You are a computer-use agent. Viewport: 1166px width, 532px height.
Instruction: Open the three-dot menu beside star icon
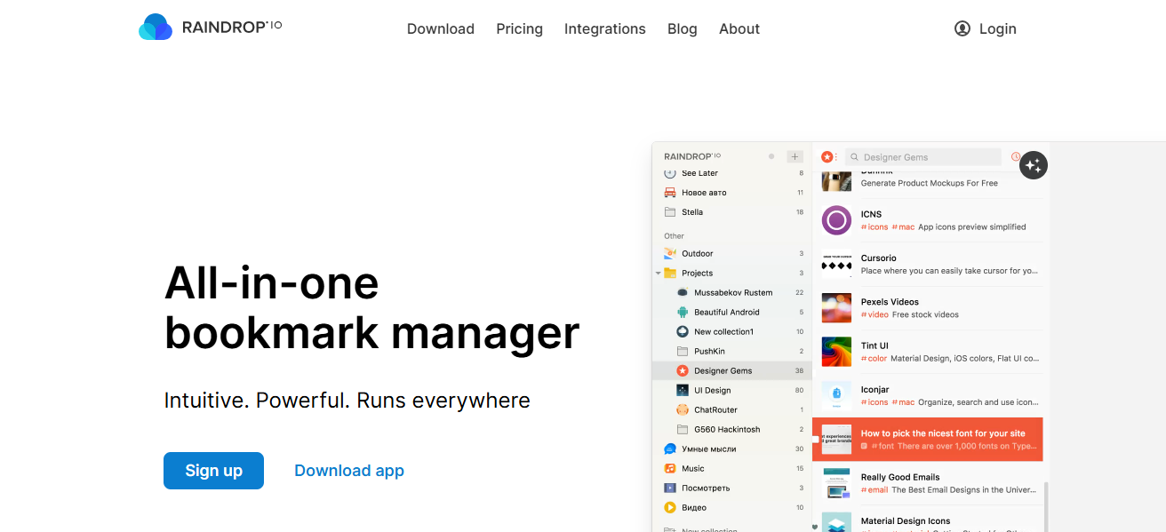click(835, 156)
